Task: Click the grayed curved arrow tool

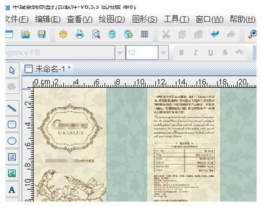Action: [12, 87]
